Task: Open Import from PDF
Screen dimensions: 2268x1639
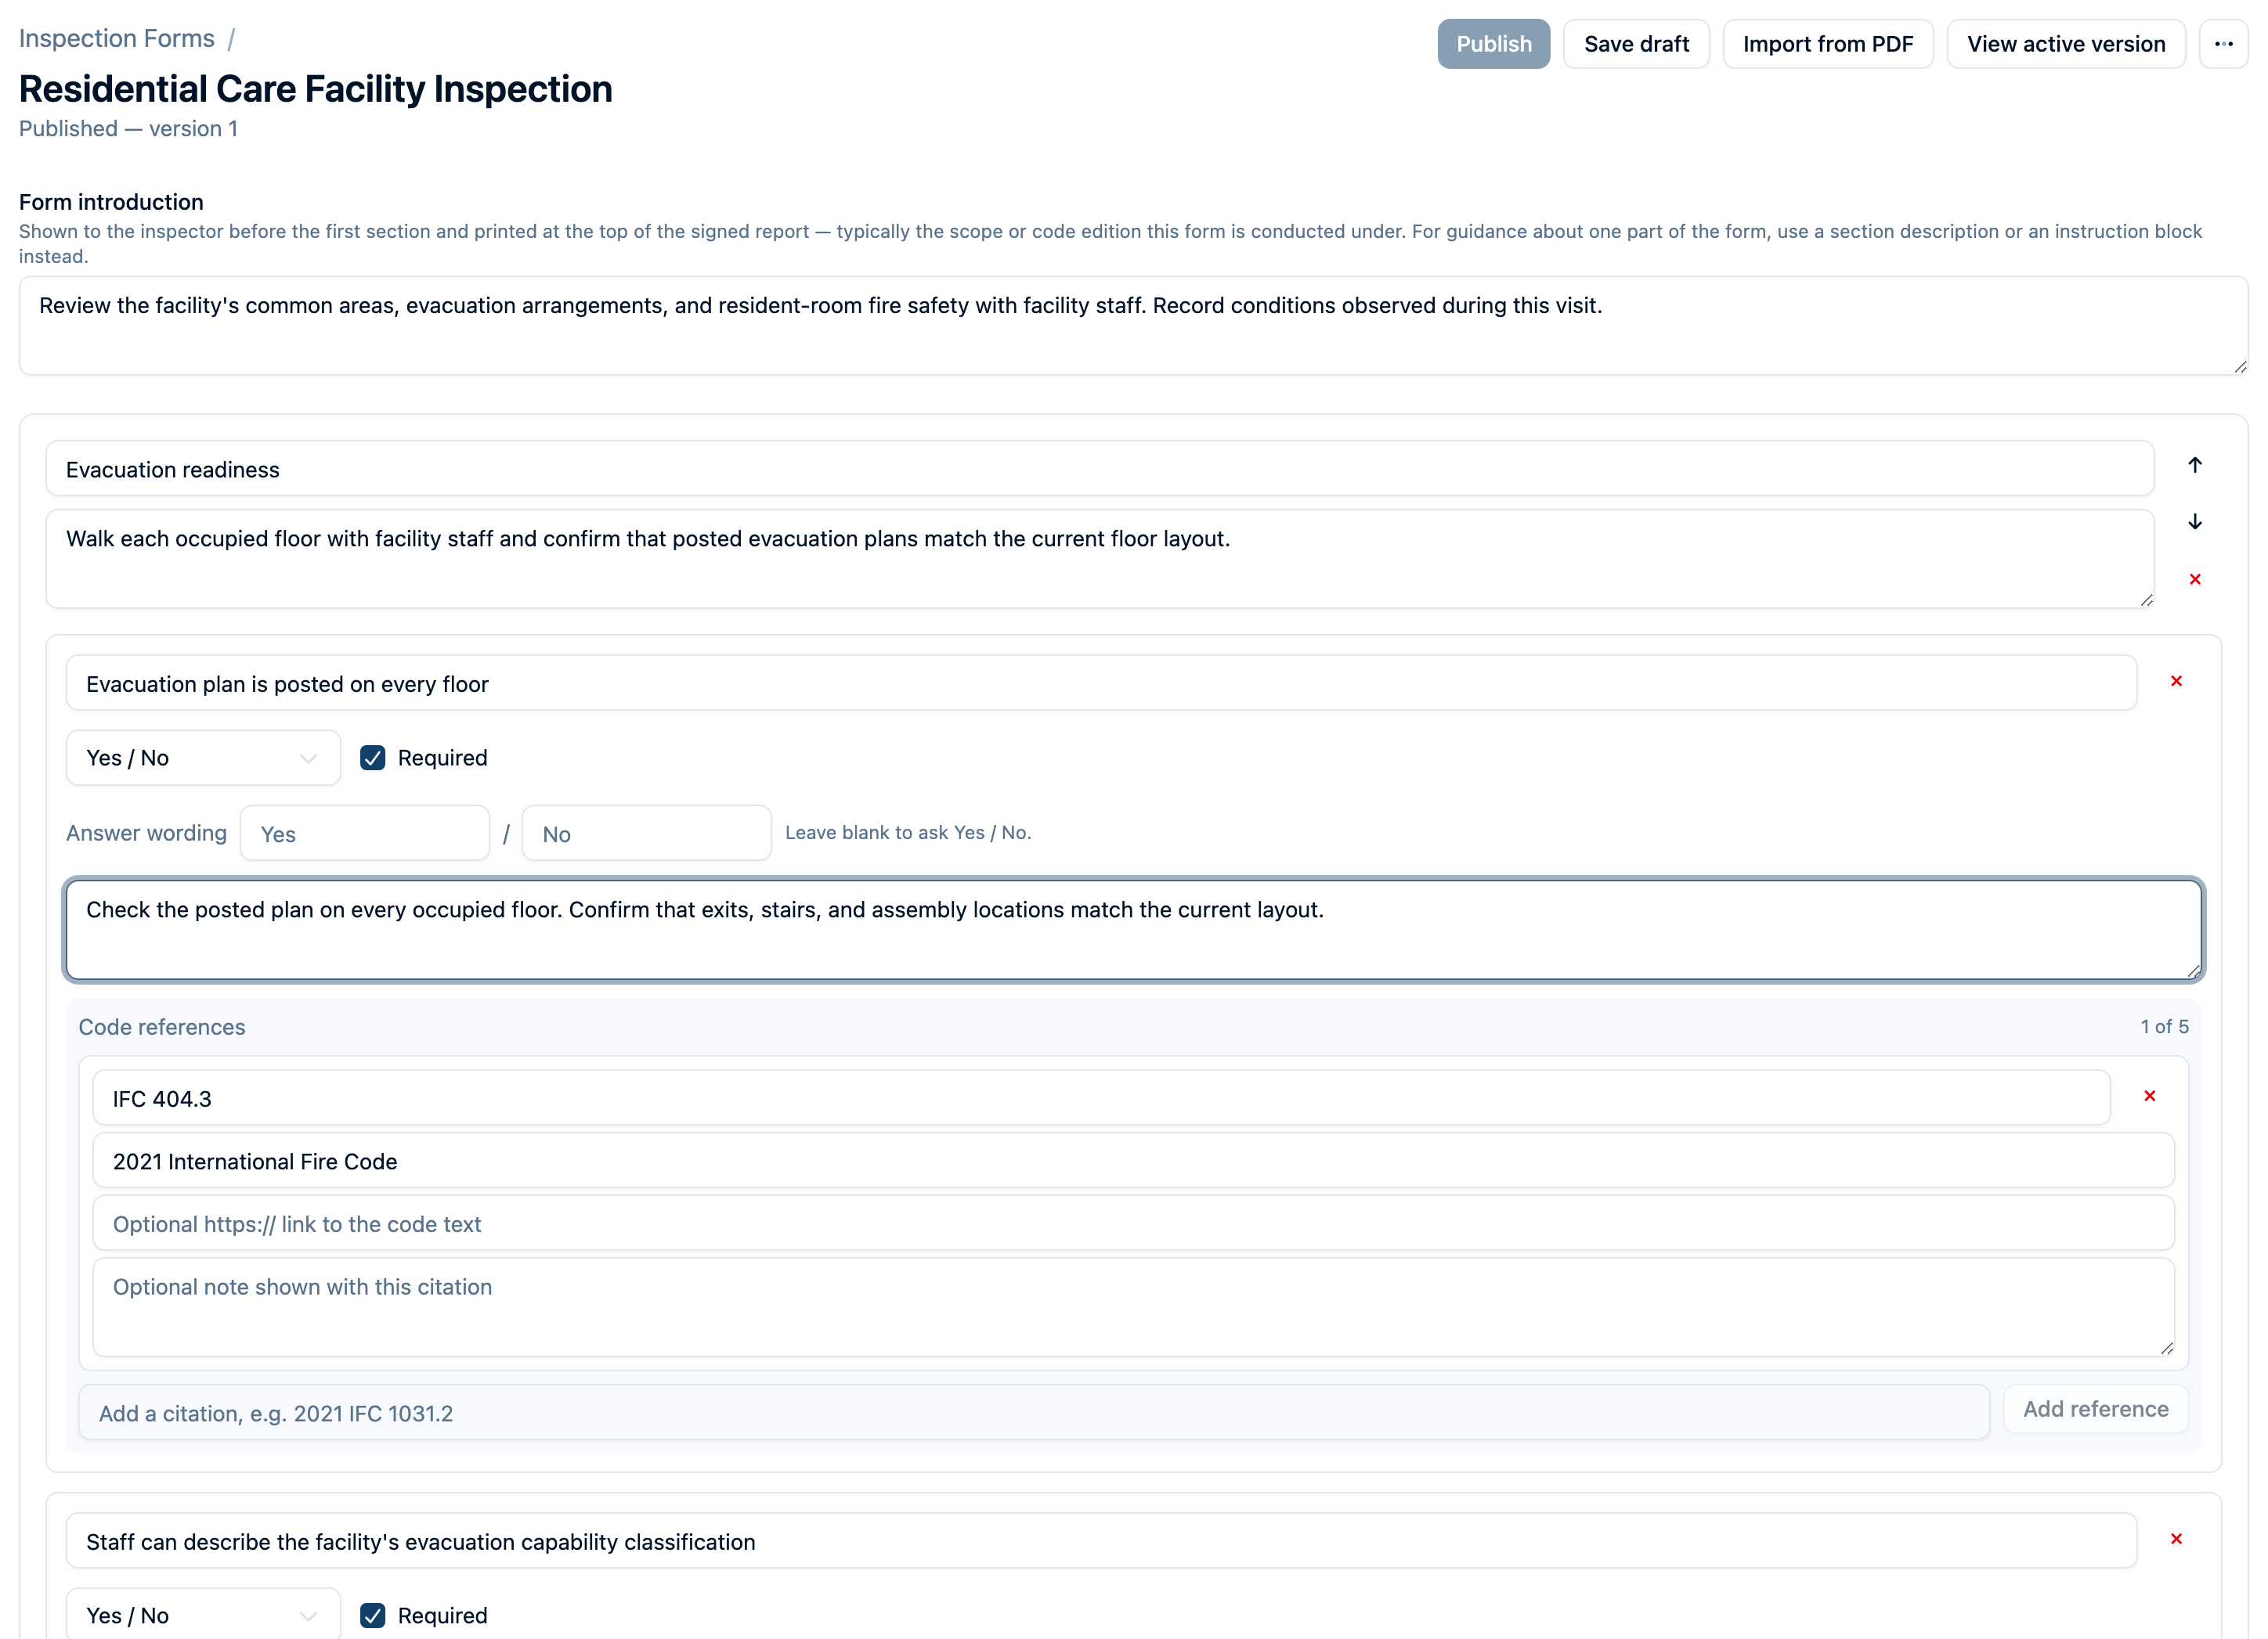Action: (x=1827, y=44)
